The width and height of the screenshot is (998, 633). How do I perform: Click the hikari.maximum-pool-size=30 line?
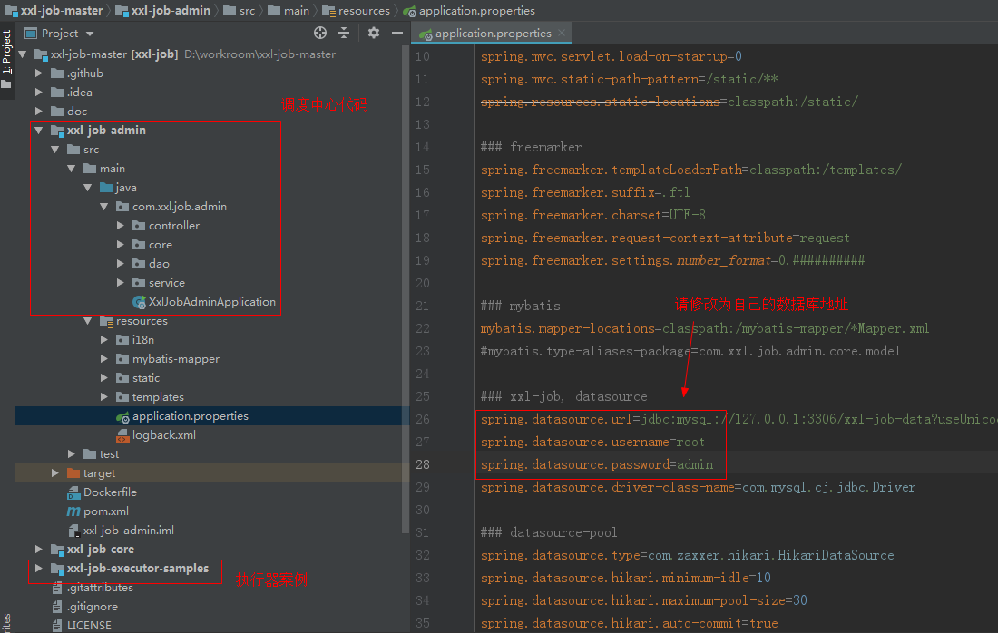pos(643,601)
